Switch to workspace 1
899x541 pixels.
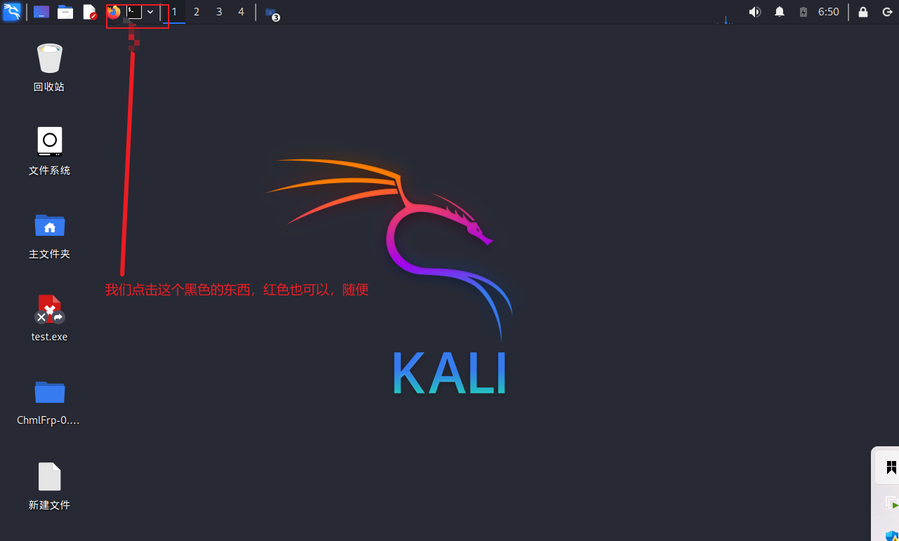coord(174,12)
